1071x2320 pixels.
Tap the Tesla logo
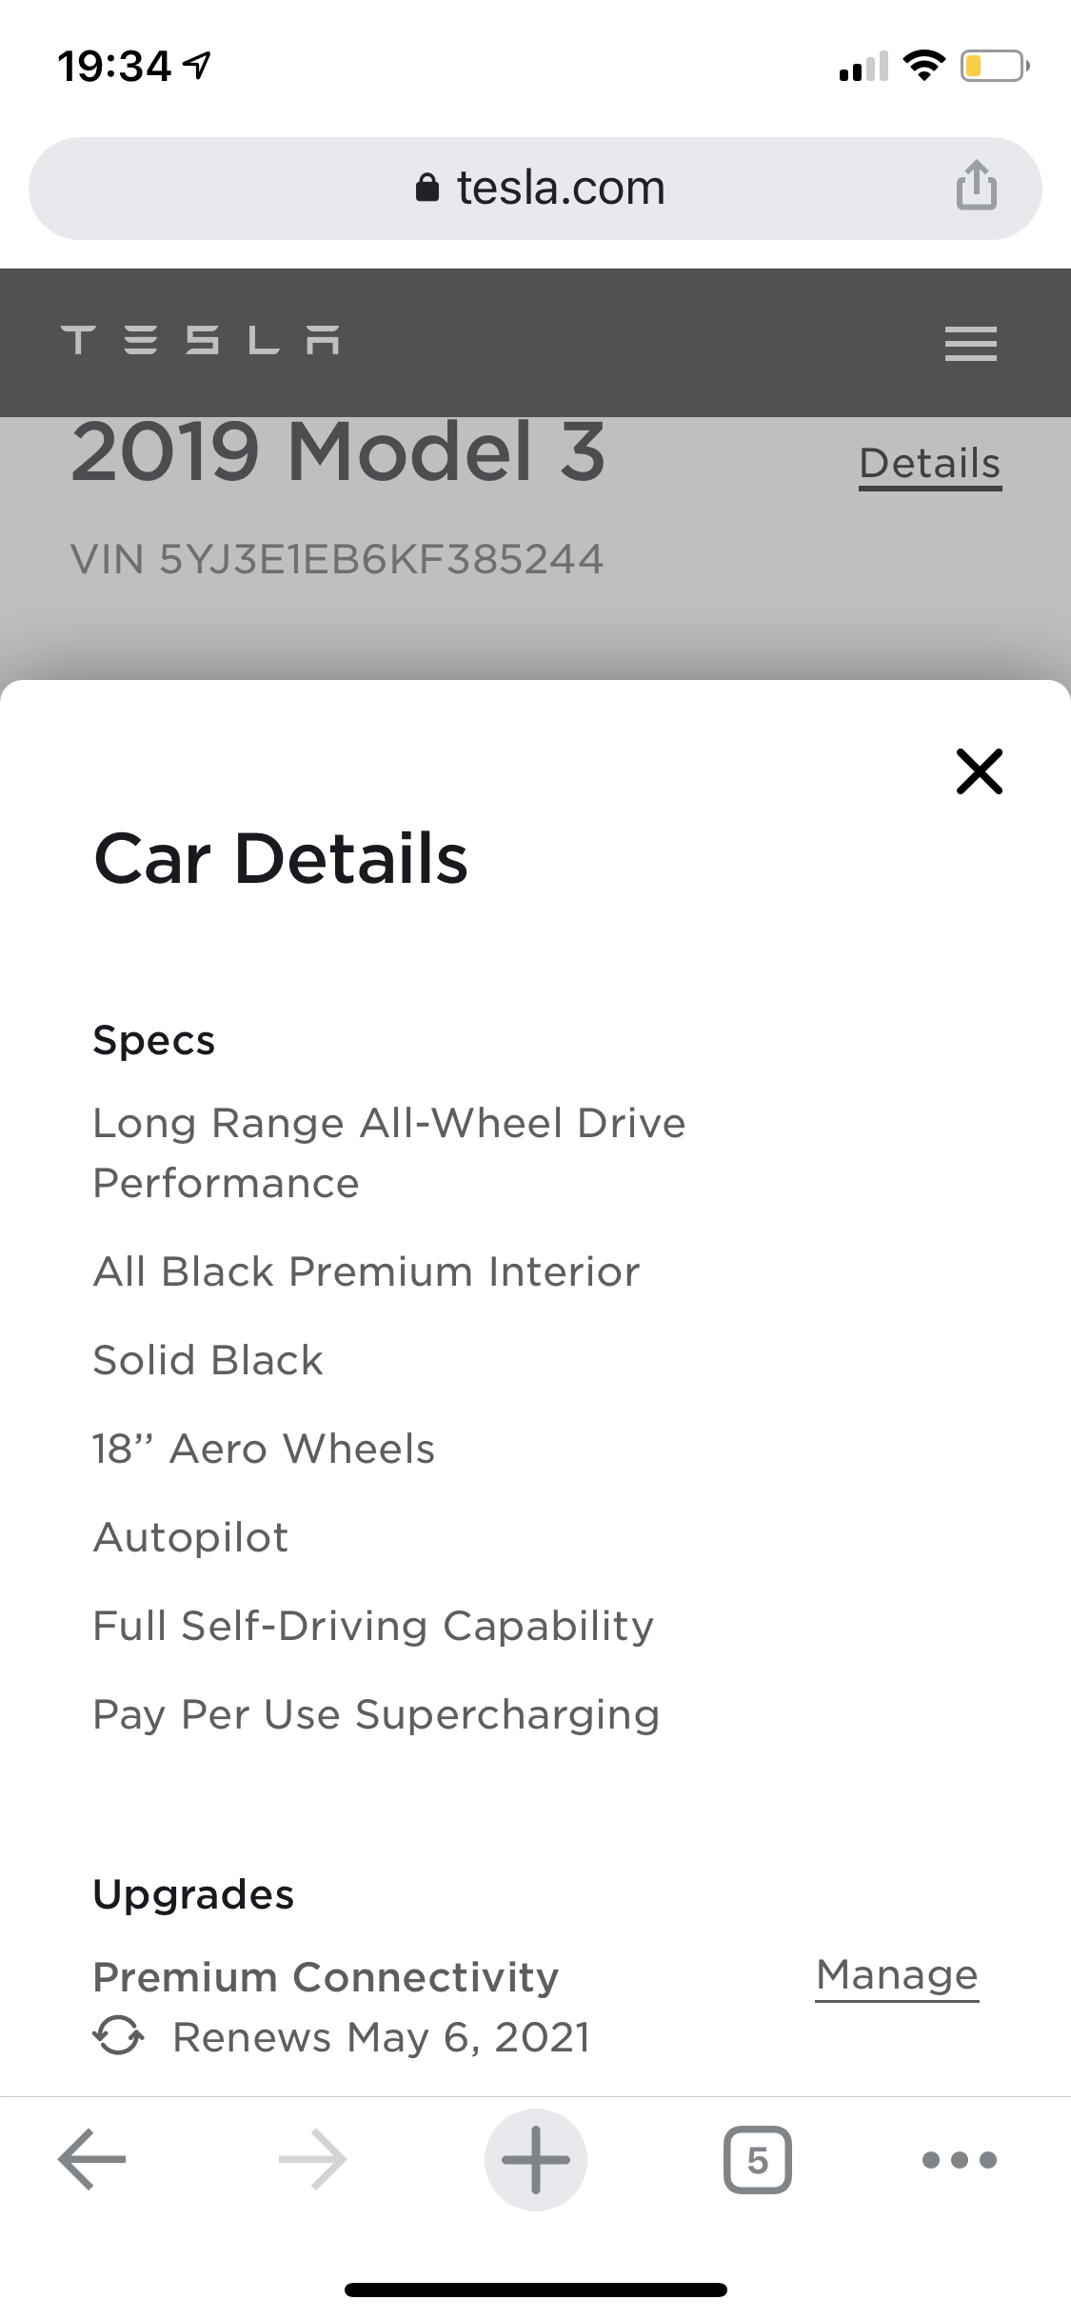200,341
